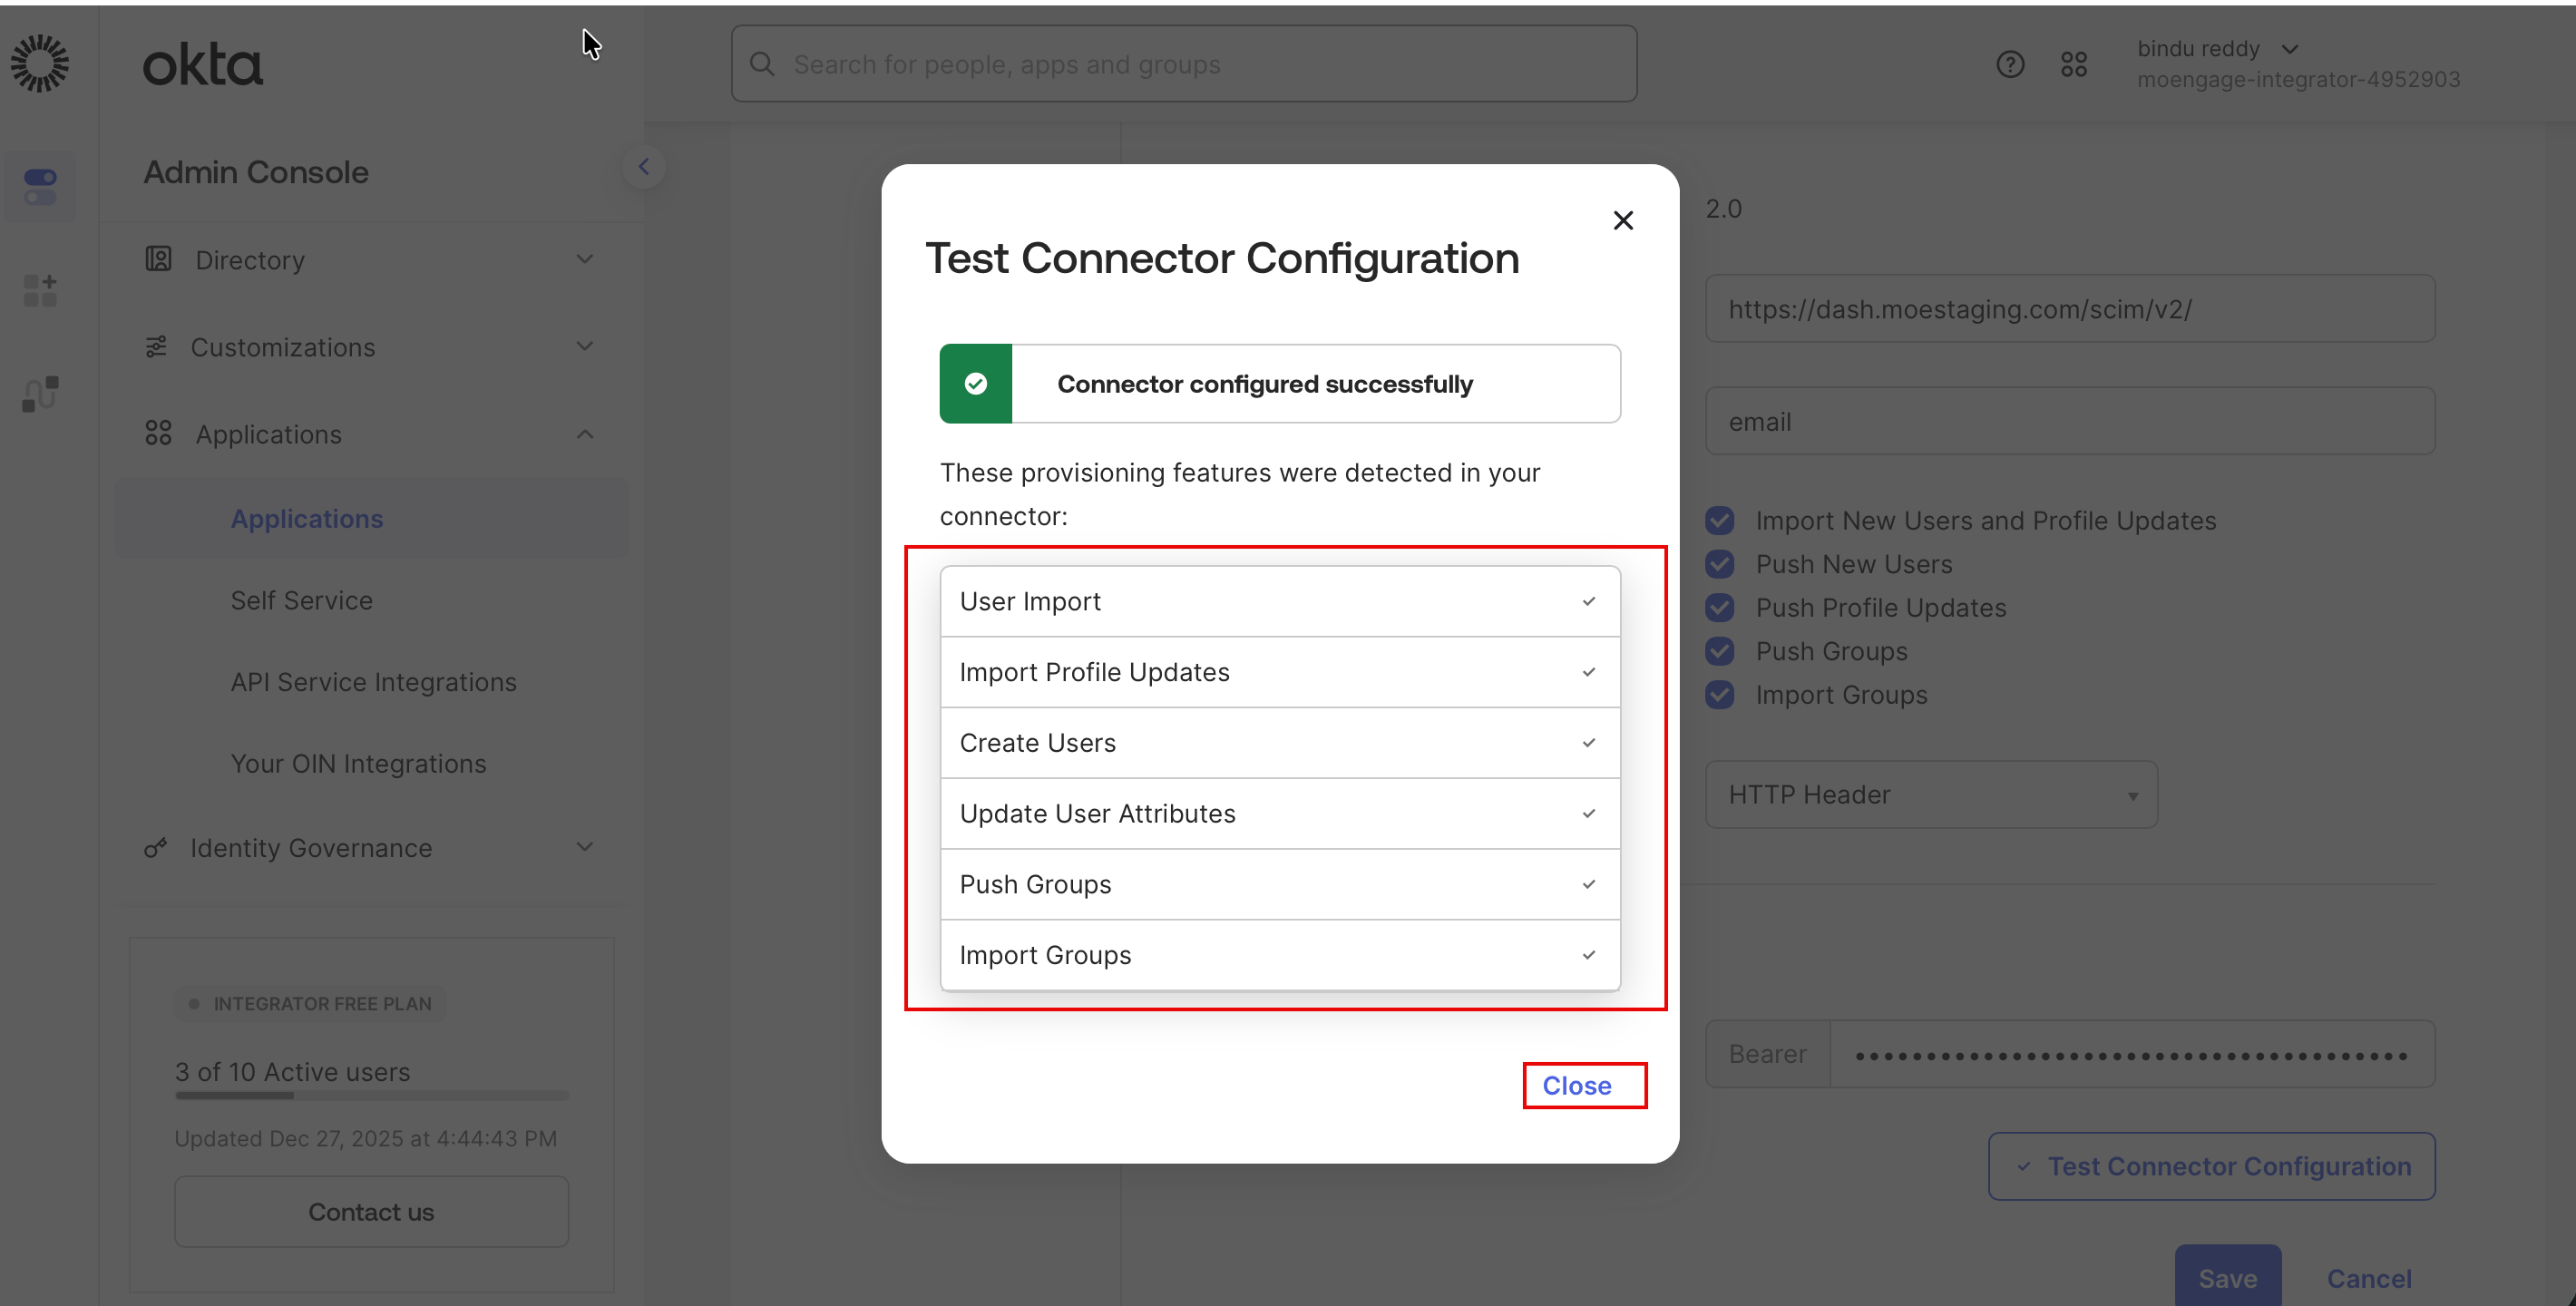Toggle the Push Groups checkbox

click(x=1719, y=651)
